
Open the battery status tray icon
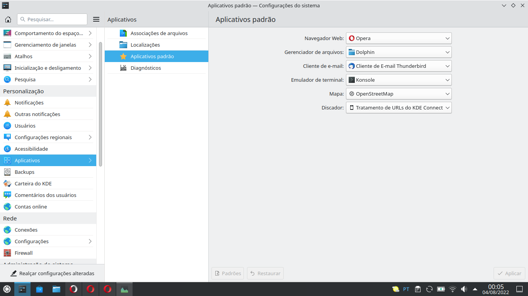point(441,289)
